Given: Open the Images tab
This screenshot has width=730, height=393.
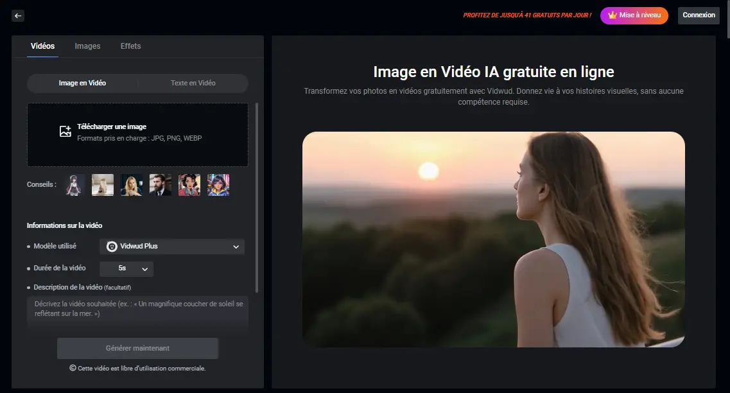Looking at the screenshot, I should click(87, 46).
